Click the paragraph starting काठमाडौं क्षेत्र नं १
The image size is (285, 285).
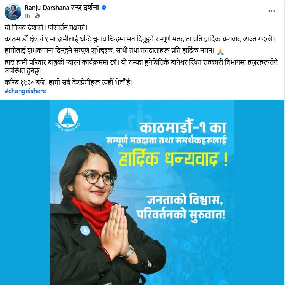click(x=140, y=39)
